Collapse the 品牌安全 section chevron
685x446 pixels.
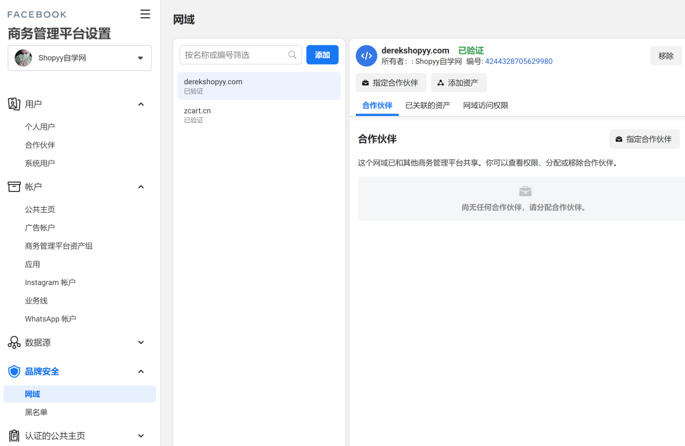[141, 371]
